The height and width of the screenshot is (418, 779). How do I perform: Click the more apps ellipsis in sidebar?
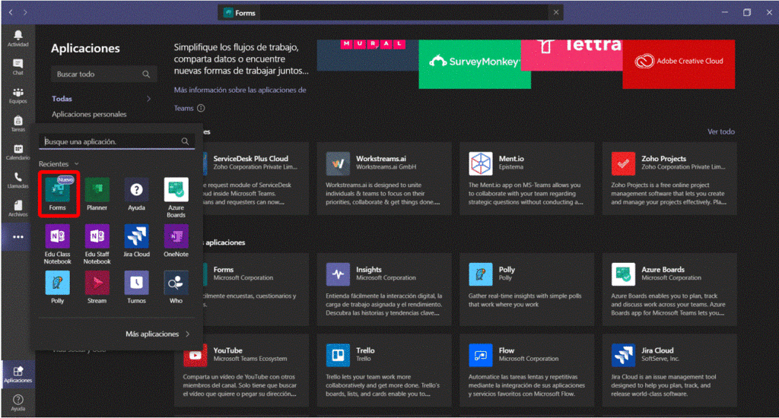click(x=17, y=237)
